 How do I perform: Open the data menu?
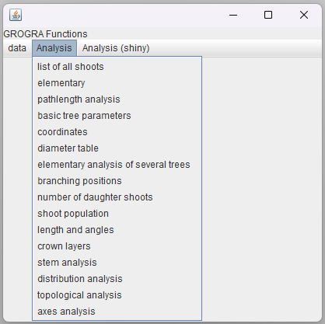(17, 48)
